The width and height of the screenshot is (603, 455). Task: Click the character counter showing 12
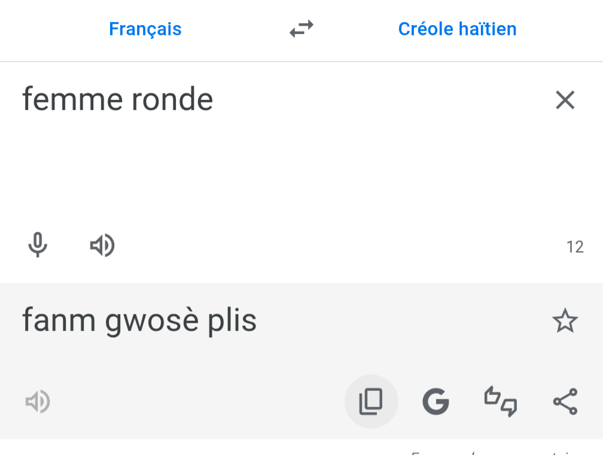tap(575, 247)
